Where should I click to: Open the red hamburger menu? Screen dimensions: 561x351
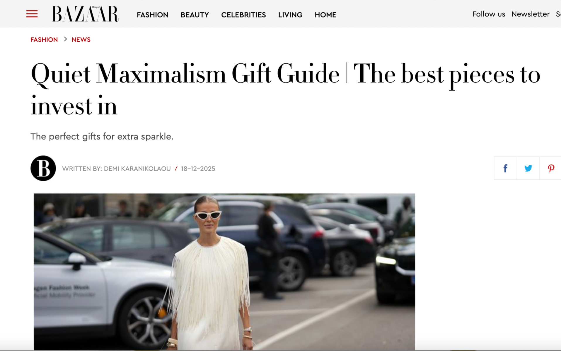32,14
